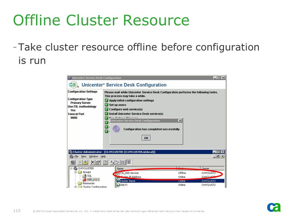Click 'Use ITIL methodology' setting label
Image resolution: width=293 pixels, height=219 pixels.
(x=82, y=106)
